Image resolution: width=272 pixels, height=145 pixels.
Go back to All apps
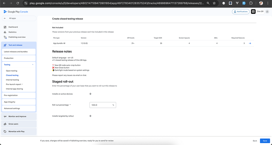(19, 18)
